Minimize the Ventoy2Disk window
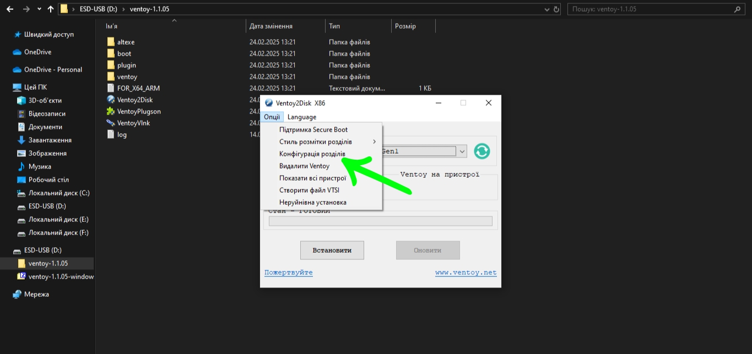Viewport: 752px width, 354px height. click(438, 103)
